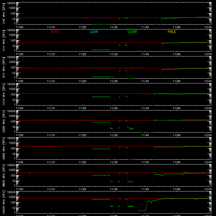Image resolution: width=216 pixels, height=216 pixels.
Task: Click 11:00 tick label under 245 MHz plot
Action: tap(19, 27)
